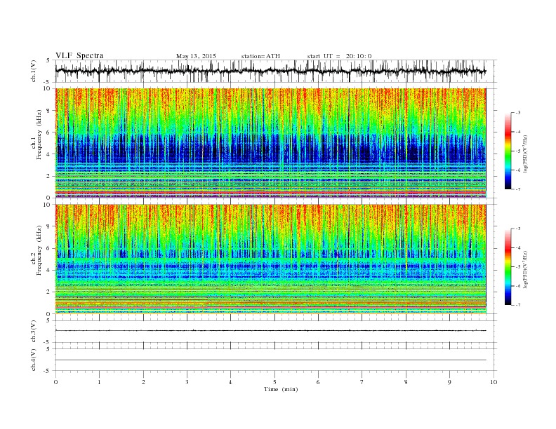Click inside the ch.1 frequency spectrogram
The width and height of the screenshot is (556, 429).
270,143
